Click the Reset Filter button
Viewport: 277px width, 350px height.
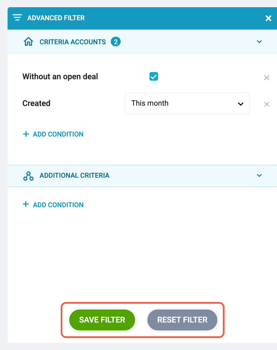click(182, 320)
